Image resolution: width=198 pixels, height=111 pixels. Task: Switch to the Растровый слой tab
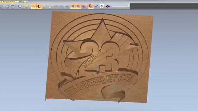7,2
